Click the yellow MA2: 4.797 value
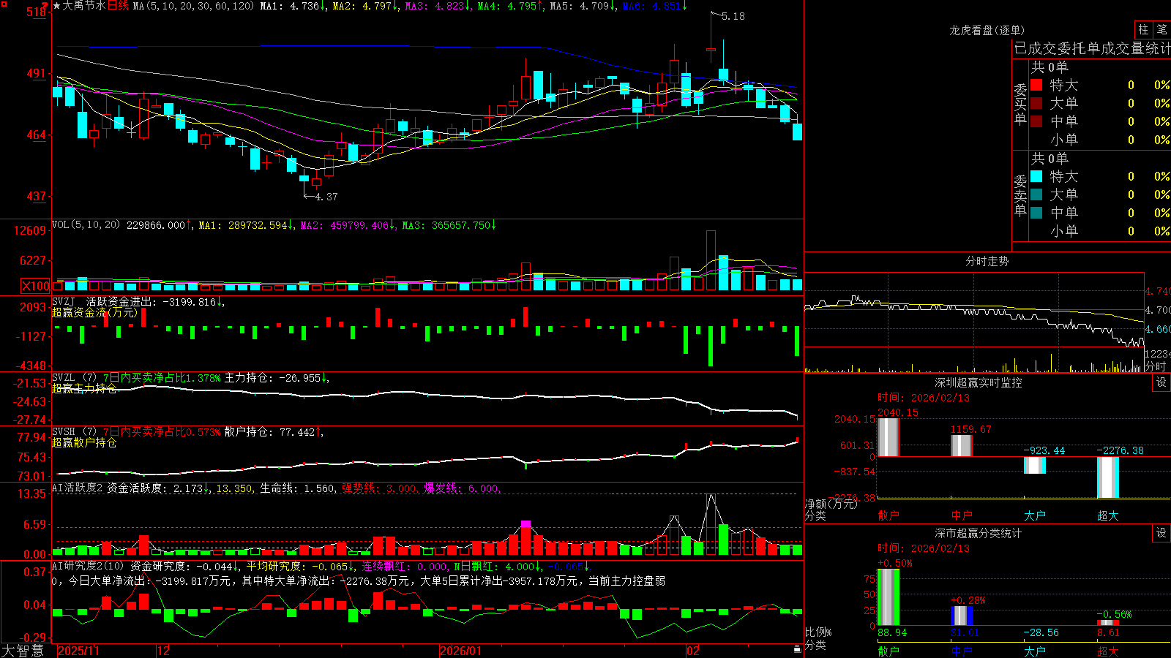The height and width of the screenshot is (658, 1171). click(x=365, y=6)
